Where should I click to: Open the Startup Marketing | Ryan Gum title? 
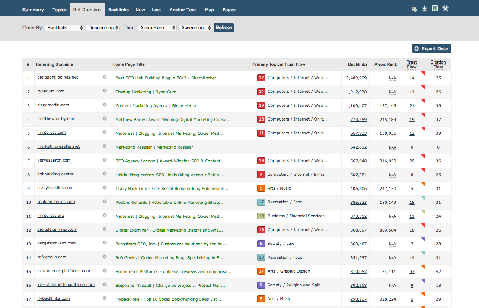pos(146,92)
